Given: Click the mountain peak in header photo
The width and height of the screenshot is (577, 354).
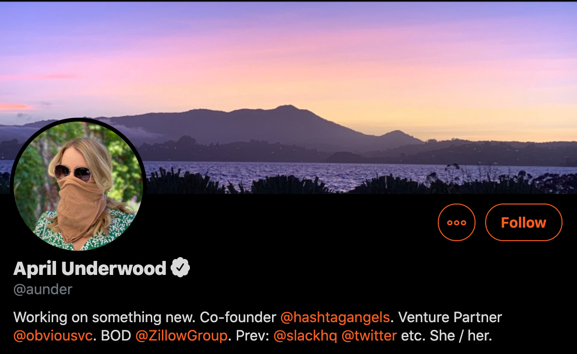Looking at the screenshot, I should point(287,108).
